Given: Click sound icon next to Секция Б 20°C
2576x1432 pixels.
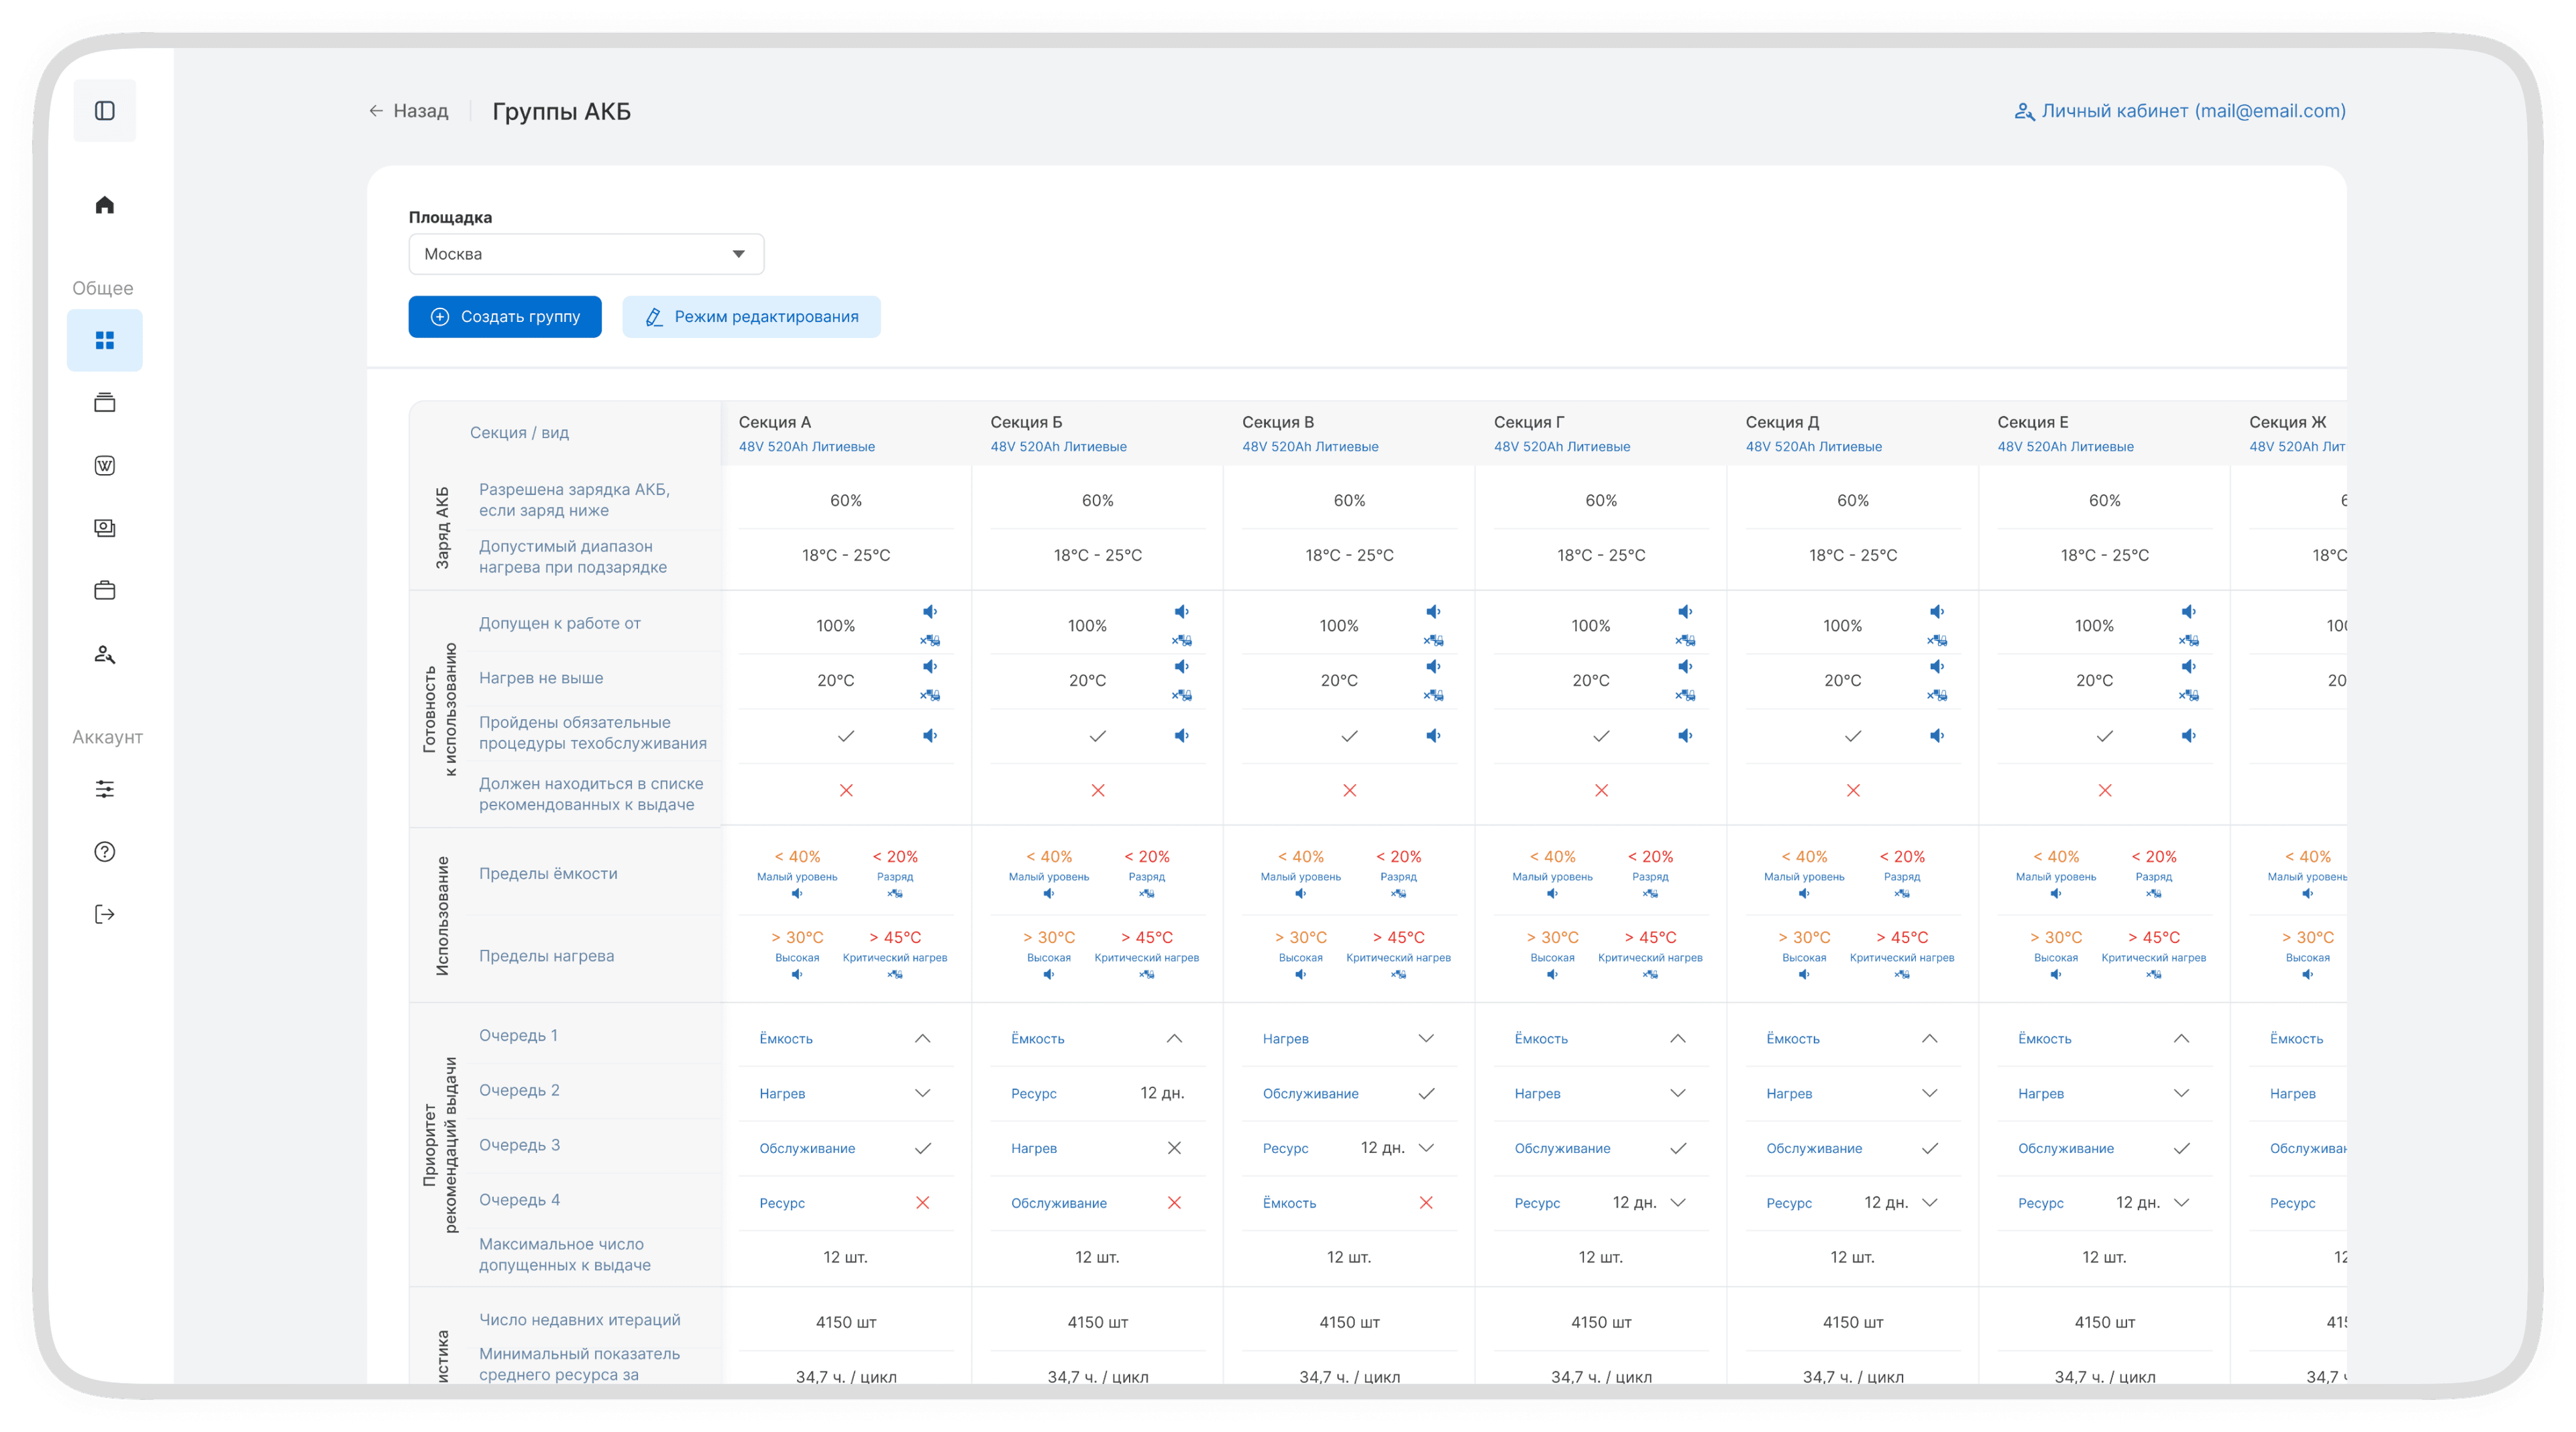Looking at the screenshot, I should 1182,667.
